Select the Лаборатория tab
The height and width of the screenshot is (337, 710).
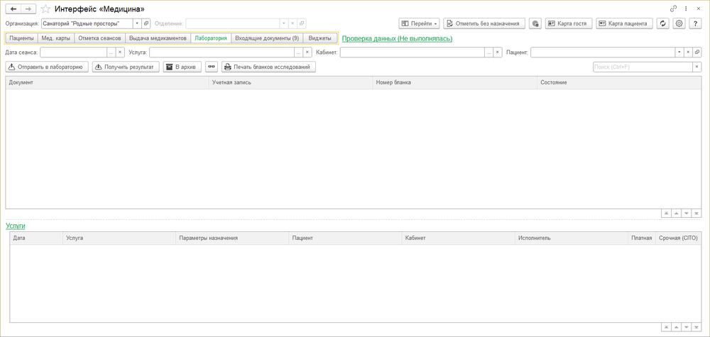(211, 38)
